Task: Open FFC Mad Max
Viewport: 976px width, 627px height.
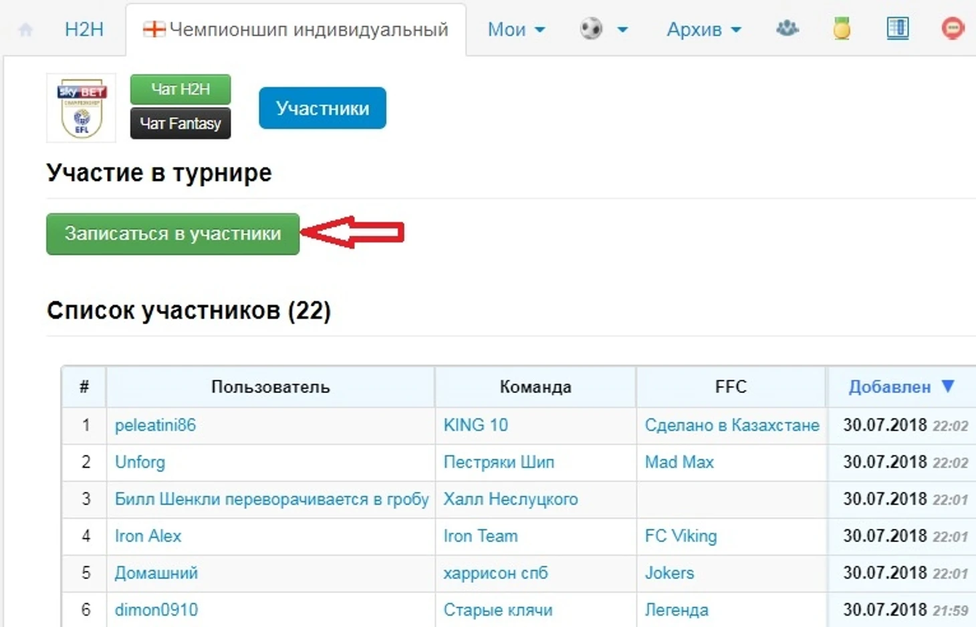Action: tap(679, 462)
